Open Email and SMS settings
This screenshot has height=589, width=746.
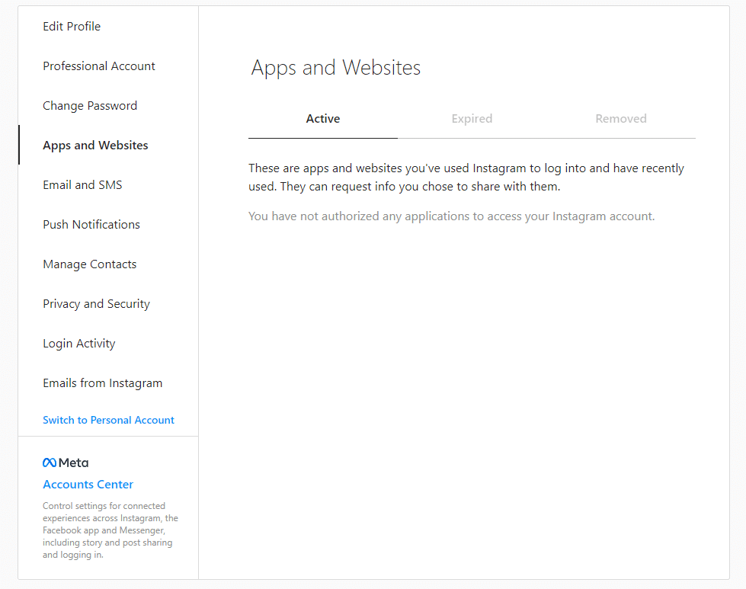pos(82,184)
